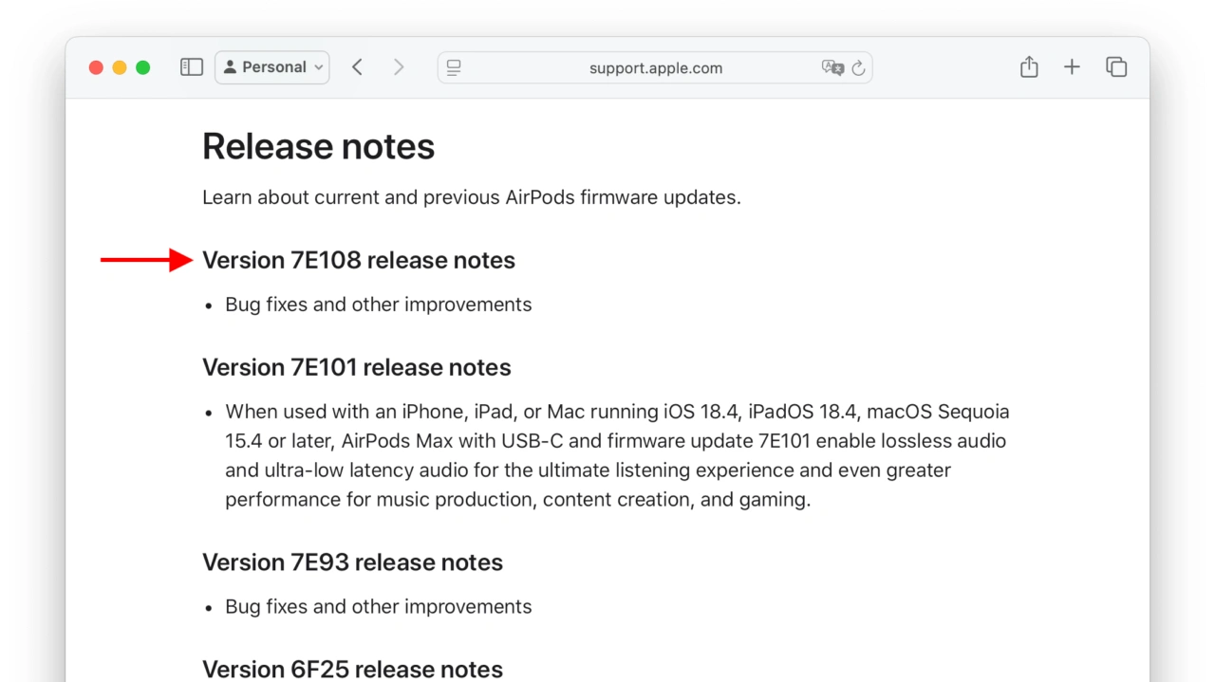Show the tab overview
This screenshot has height=682, width=1215.
pyautogui.click(x=1116, y=67)
